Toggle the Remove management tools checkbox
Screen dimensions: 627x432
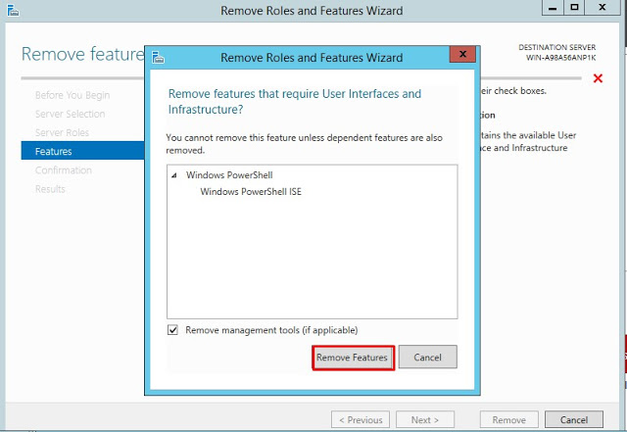click(x=173, y=330)
